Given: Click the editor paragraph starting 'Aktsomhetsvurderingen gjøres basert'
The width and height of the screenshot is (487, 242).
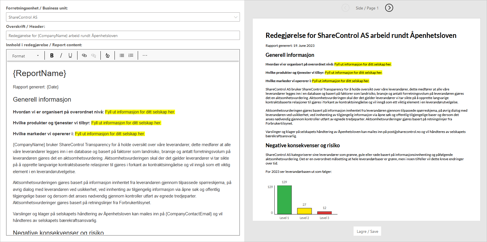Looking at the screenshot, I should pos(122,193).
